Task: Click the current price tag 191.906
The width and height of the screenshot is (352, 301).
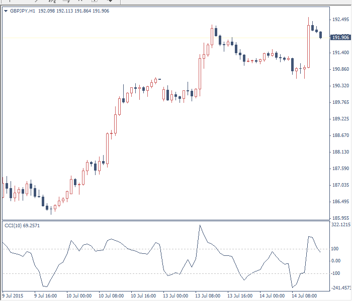Action: click(x=340, y=38)
